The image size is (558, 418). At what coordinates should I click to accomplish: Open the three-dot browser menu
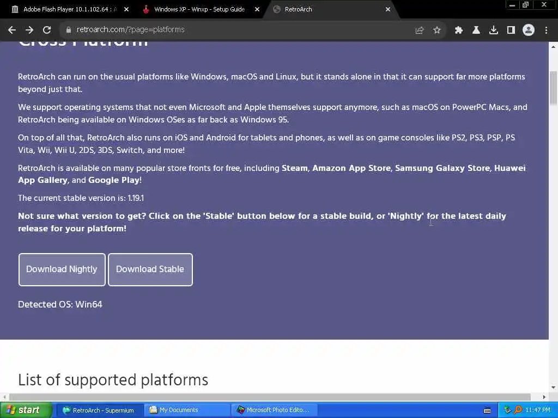[x=546, y=30]
